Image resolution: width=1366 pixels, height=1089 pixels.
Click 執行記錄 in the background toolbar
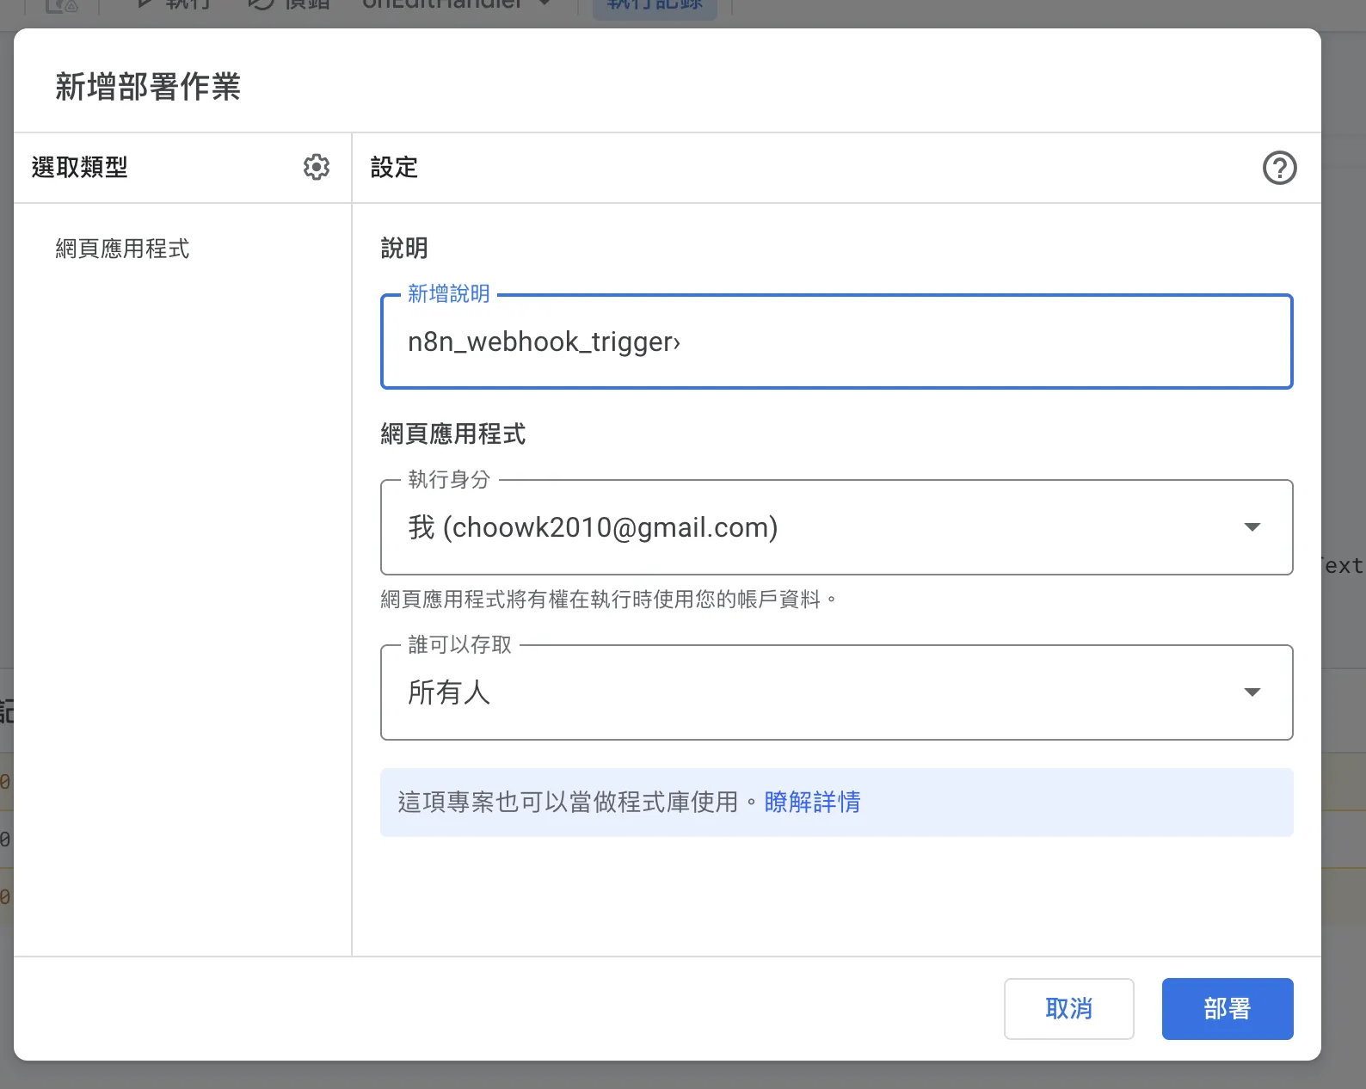click(655, 5)
